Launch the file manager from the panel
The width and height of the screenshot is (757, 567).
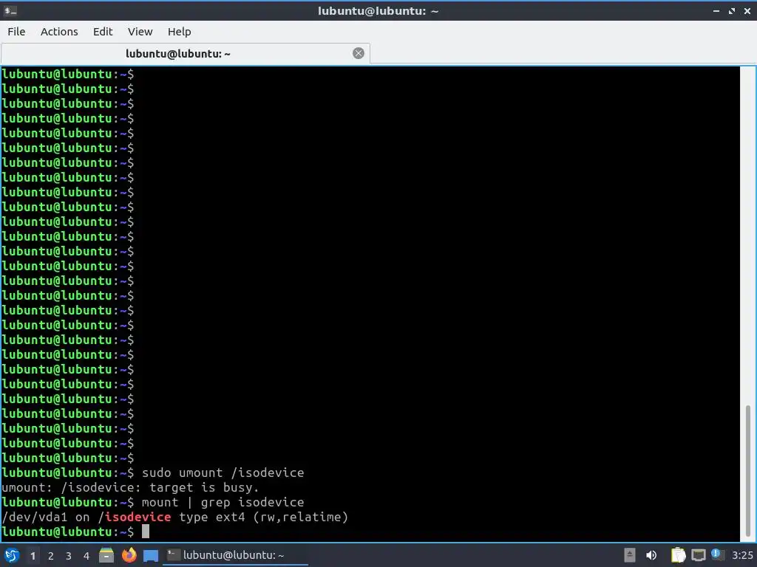[x=106, y=555]
